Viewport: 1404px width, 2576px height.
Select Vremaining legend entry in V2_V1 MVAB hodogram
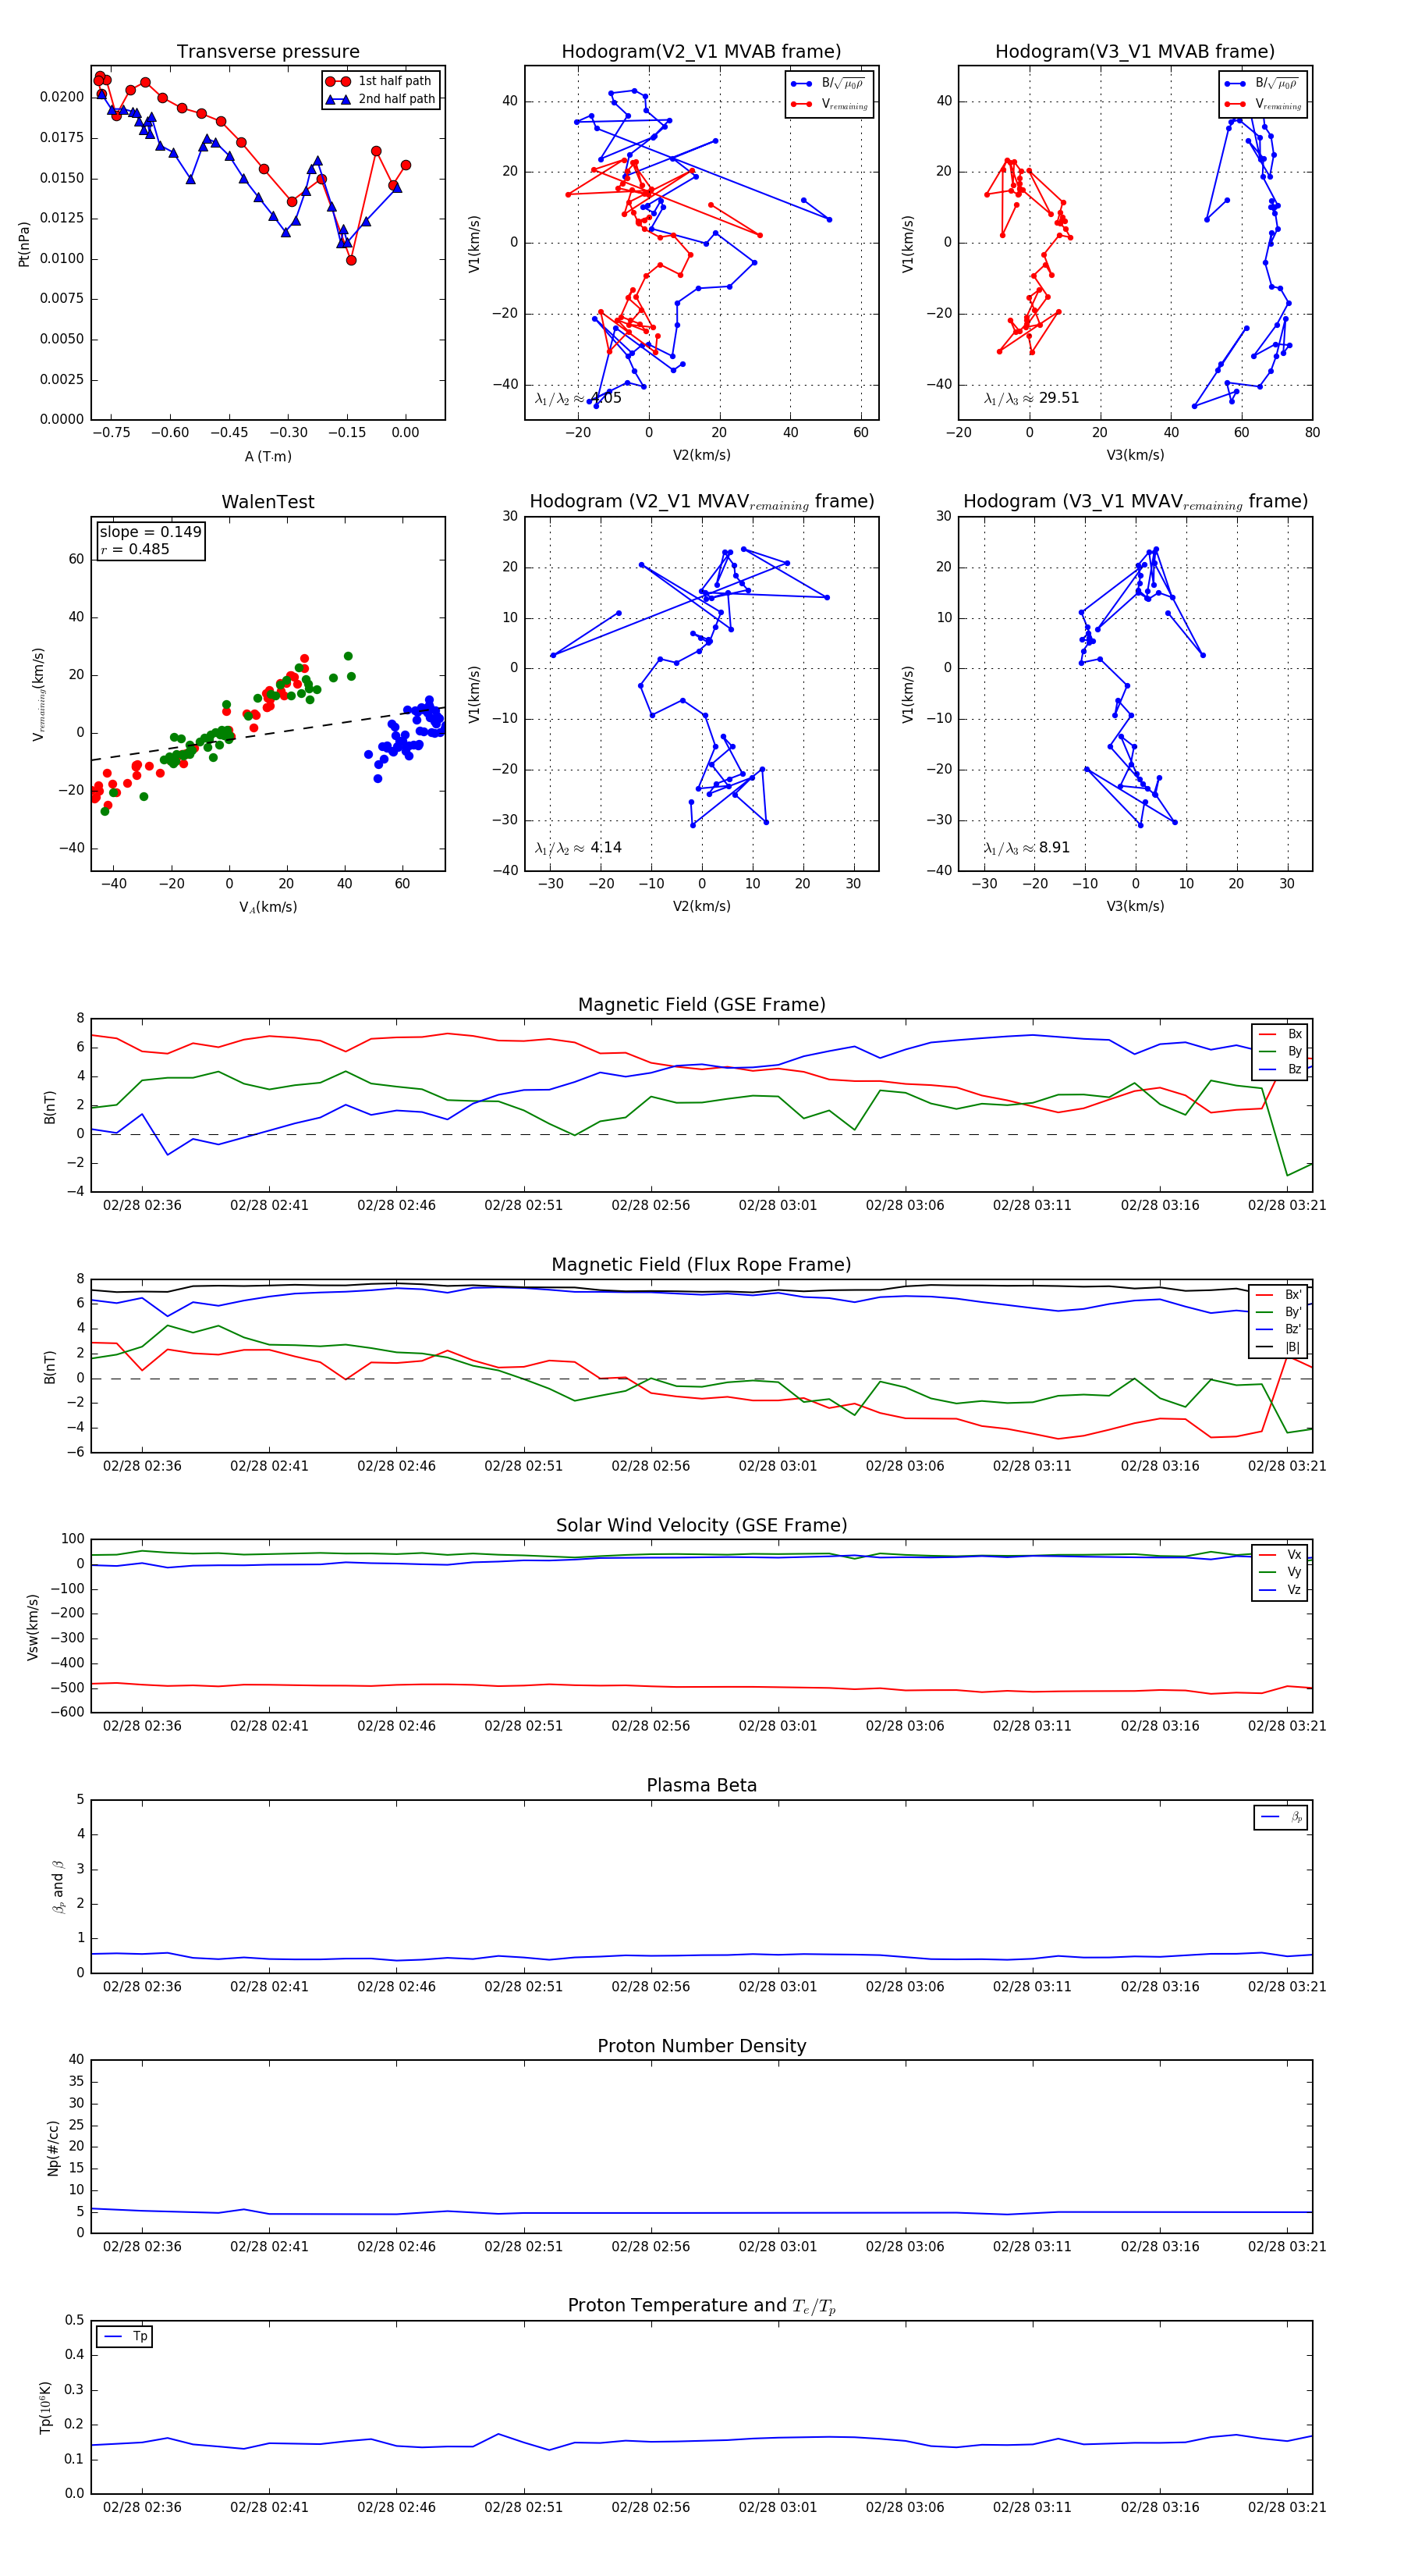(x=828, y=104)
